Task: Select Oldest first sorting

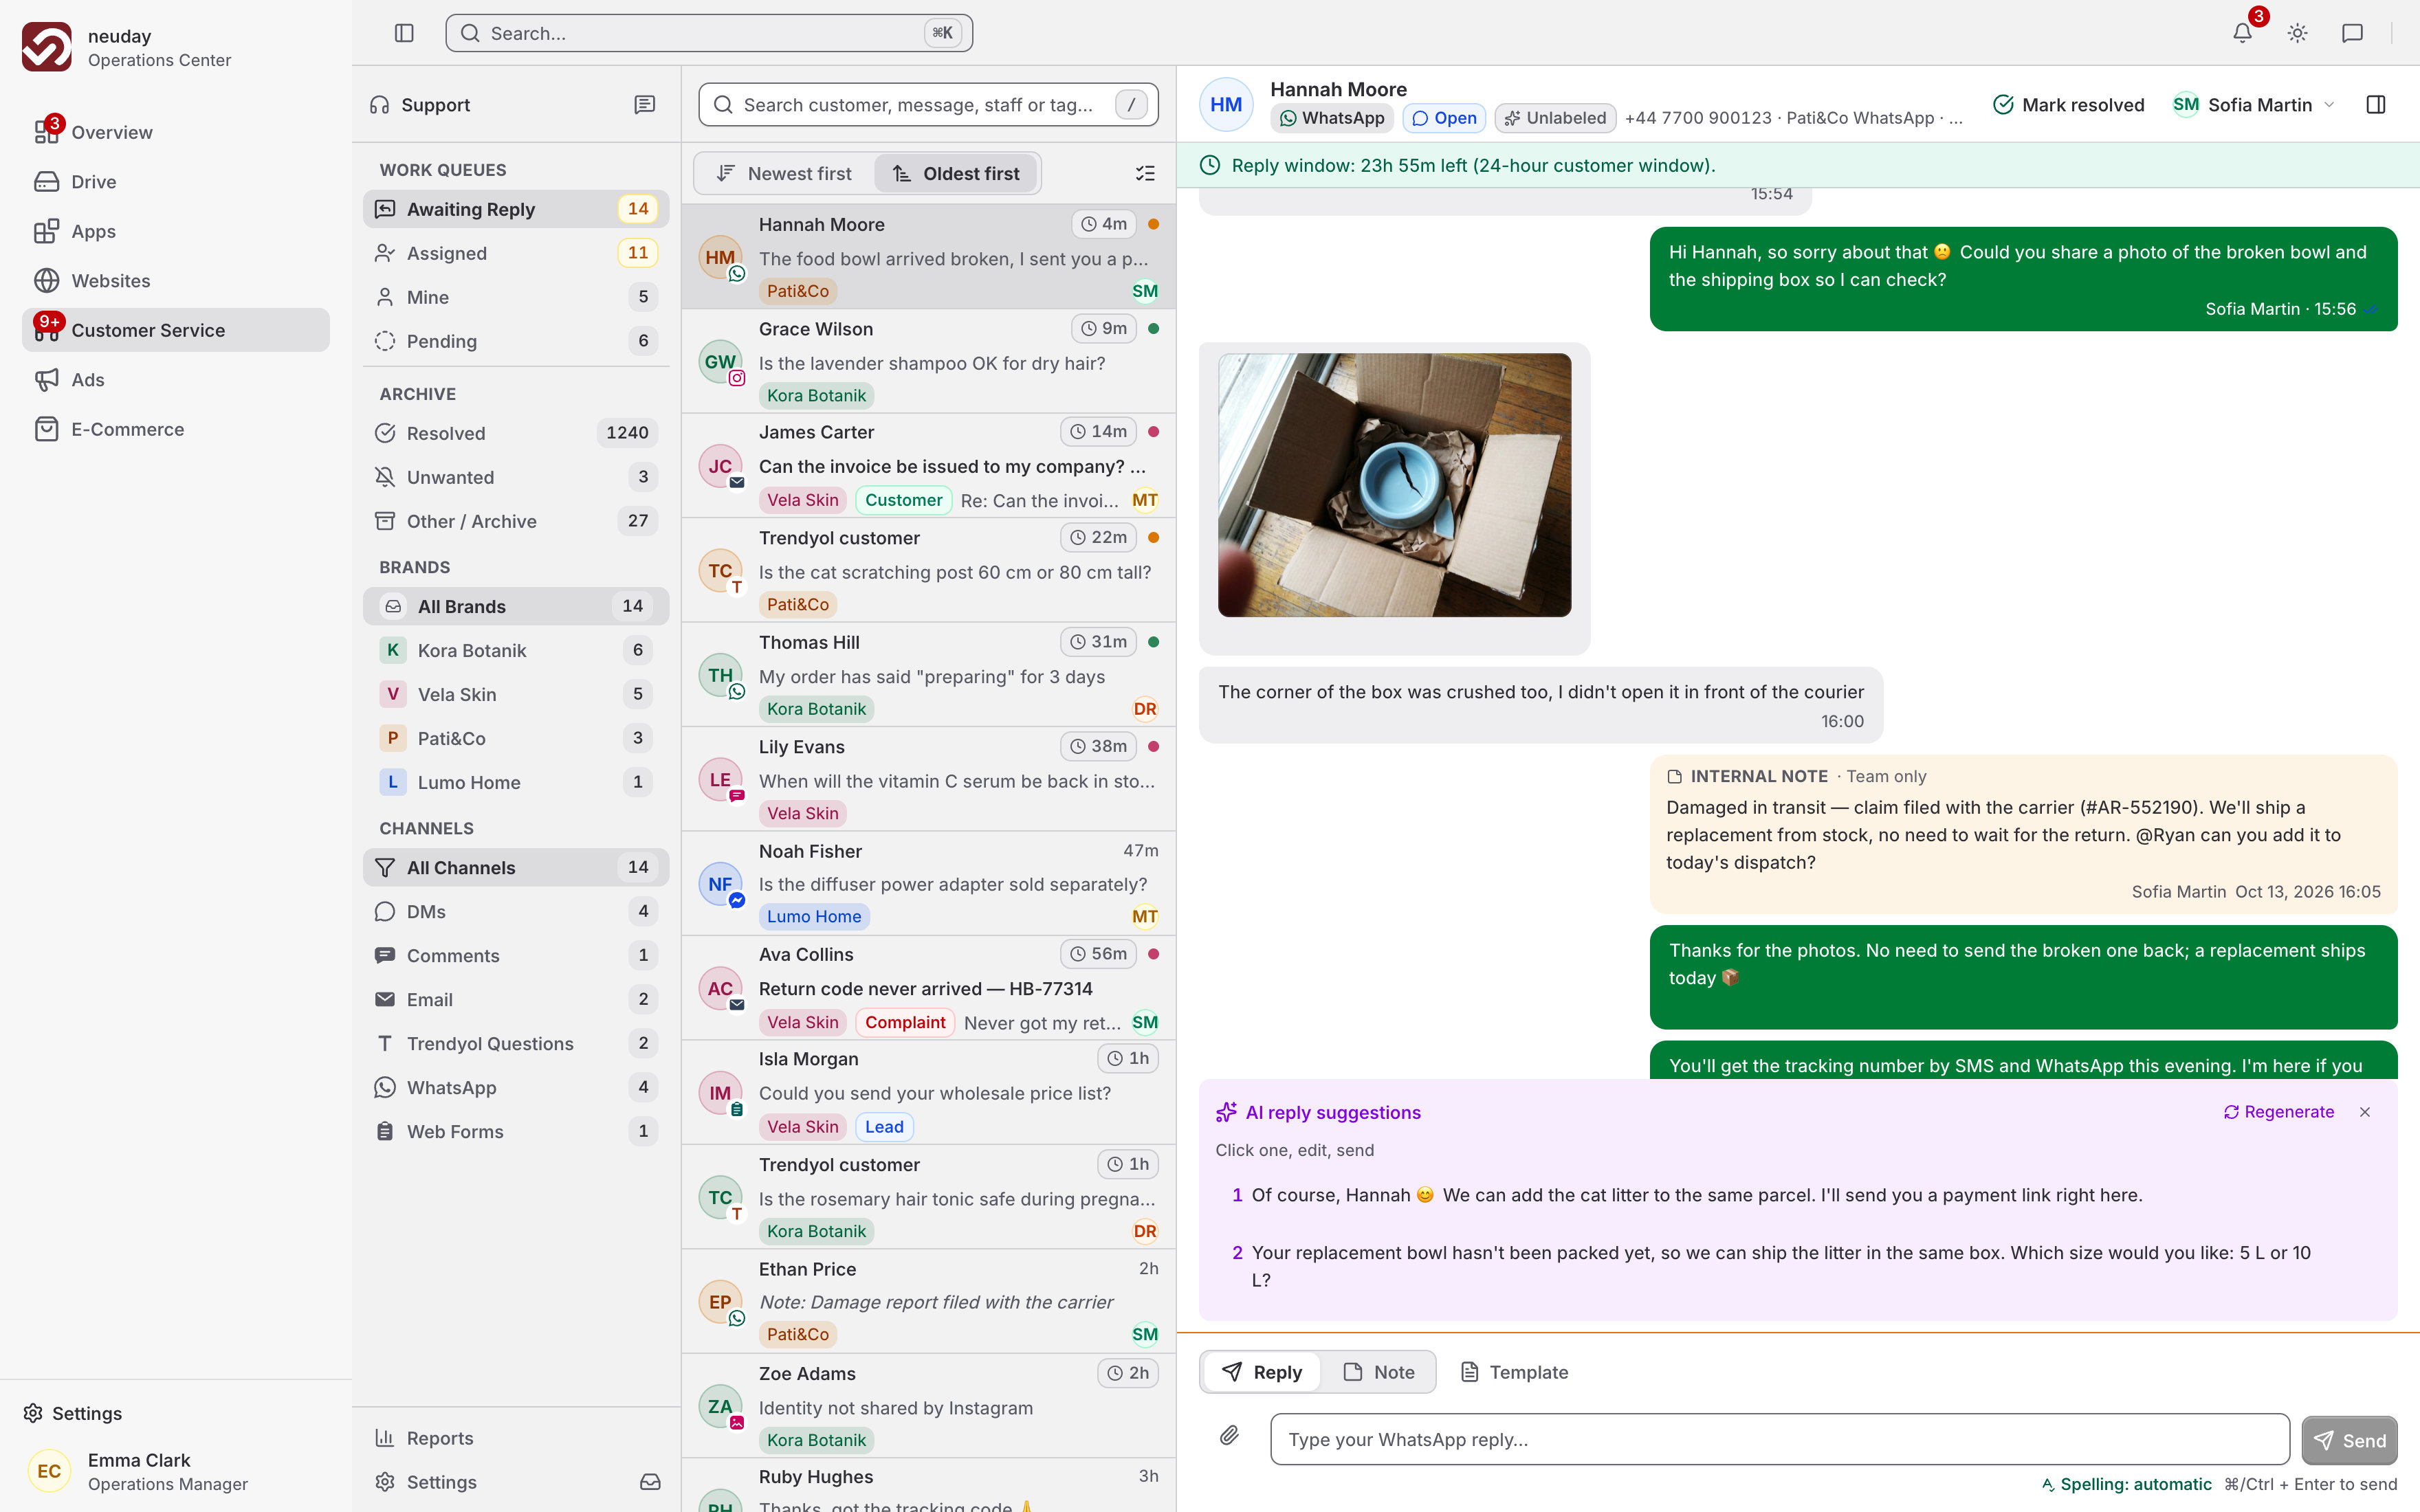Action: coord(956,174)
